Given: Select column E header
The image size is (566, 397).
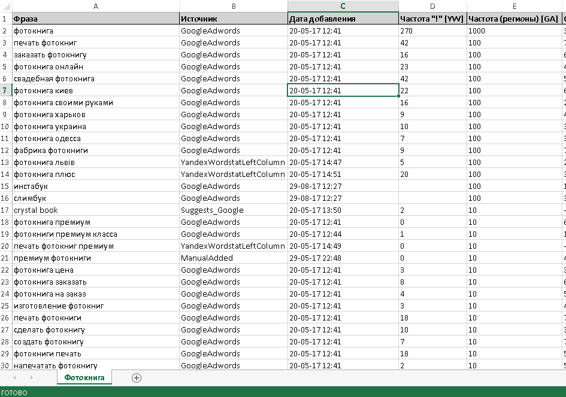Looking at the screenshot, I should pos(514,6).
